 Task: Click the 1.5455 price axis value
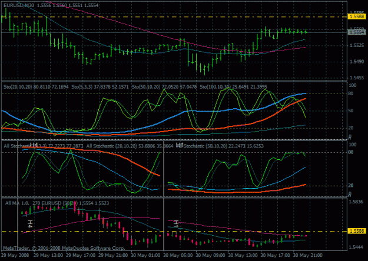357,78
